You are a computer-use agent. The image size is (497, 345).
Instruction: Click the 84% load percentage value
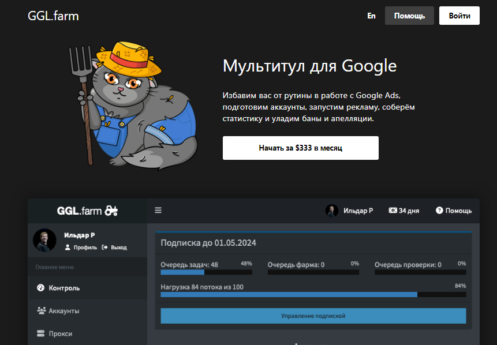[460, 286]
